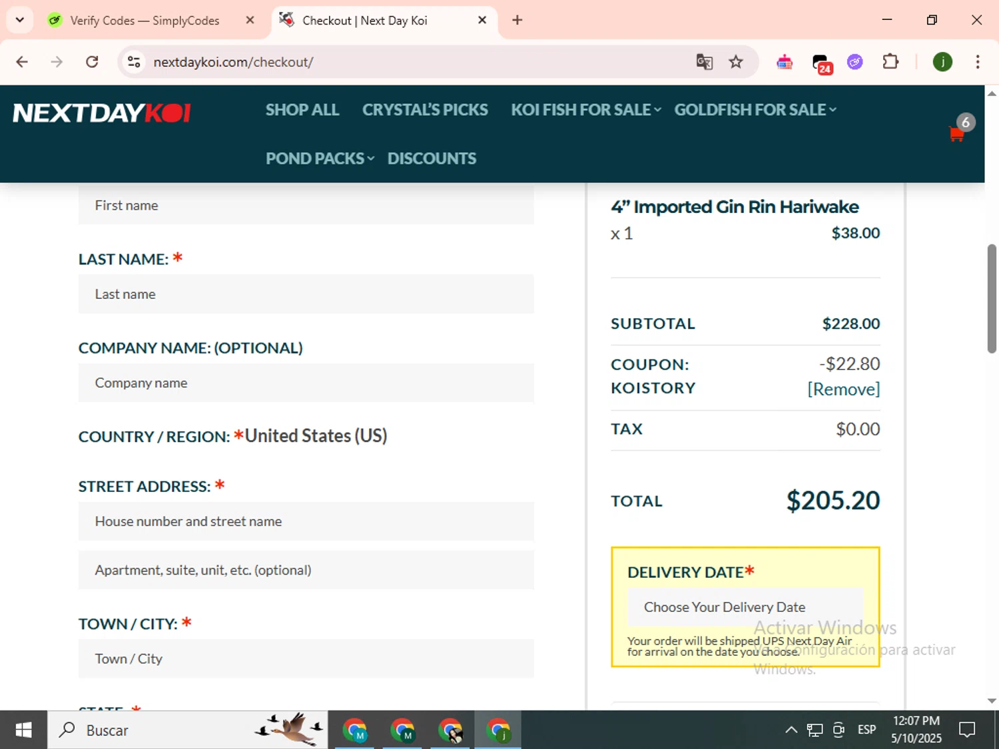Viewport: 999px width, 749px height.
Task: Click the $205.20 total amount
Action: tap(833, 501)
